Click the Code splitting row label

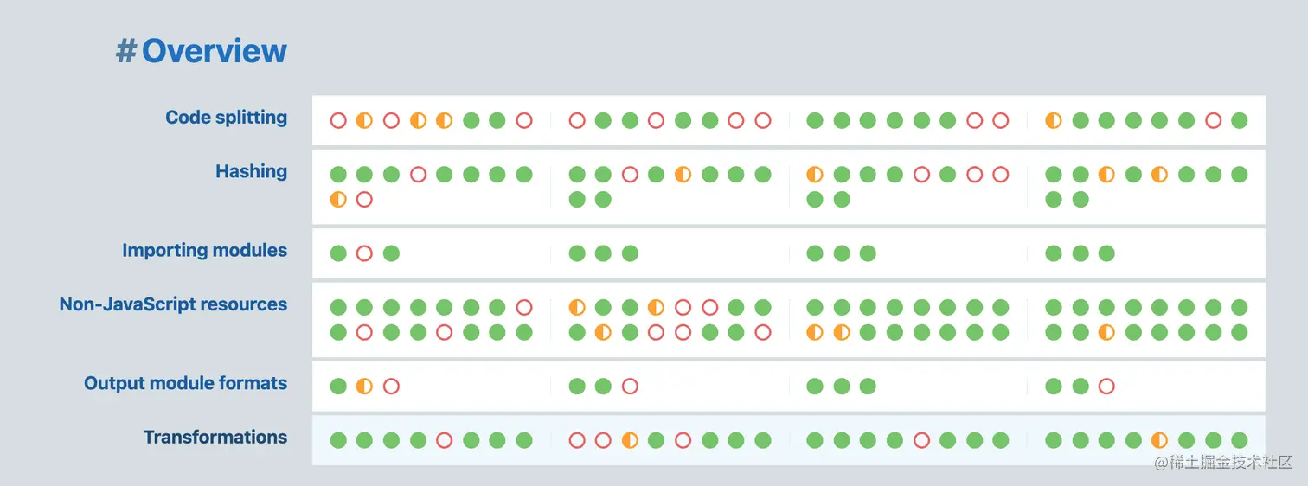pos(226,118)
